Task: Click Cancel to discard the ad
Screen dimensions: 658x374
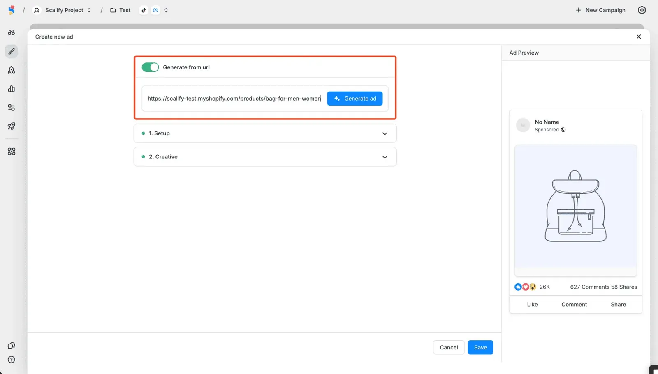Action: (x=449, y=347)
